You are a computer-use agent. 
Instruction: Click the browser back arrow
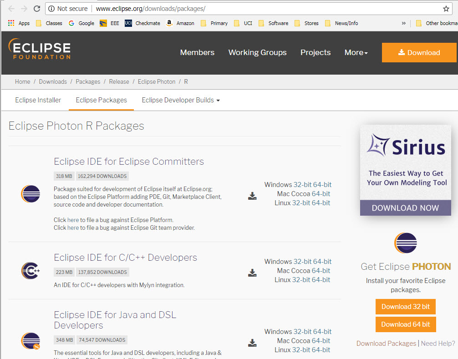[11, 9]
